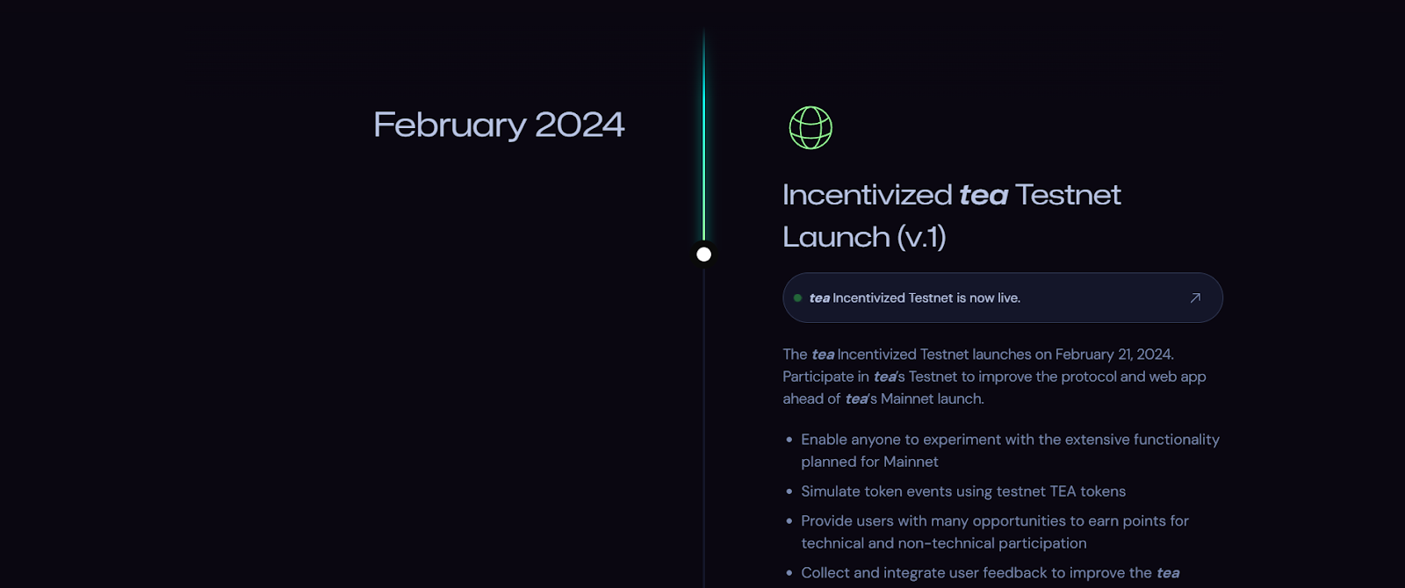Click the "February 21, 2024" launch date text
This screenshot has height=588, width=1405.
point(1113,355)
